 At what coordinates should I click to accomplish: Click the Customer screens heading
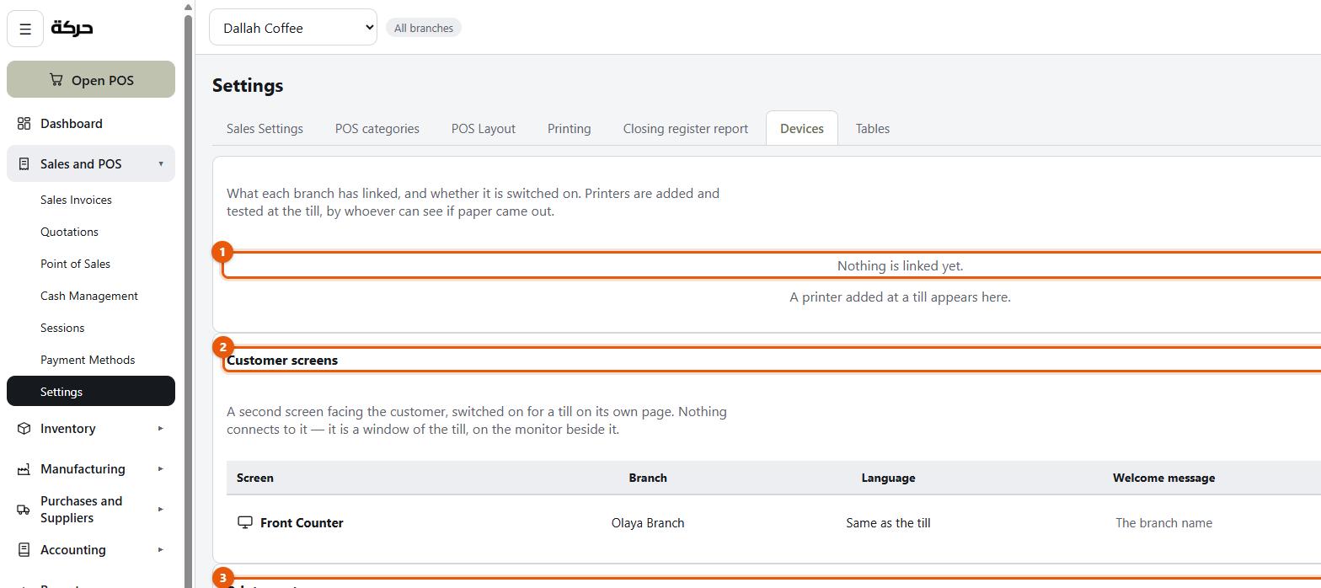point(282,360)
